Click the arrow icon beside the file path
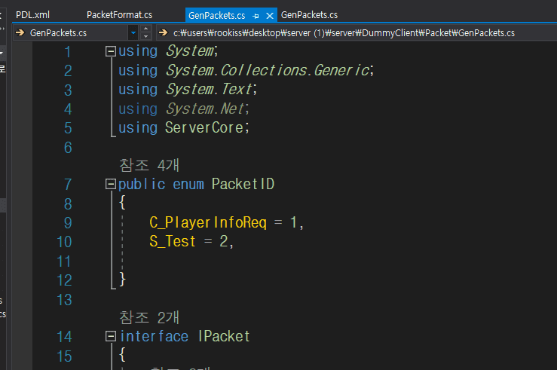Viewport: 557px width, 370px height. click(x=163, y=32)
